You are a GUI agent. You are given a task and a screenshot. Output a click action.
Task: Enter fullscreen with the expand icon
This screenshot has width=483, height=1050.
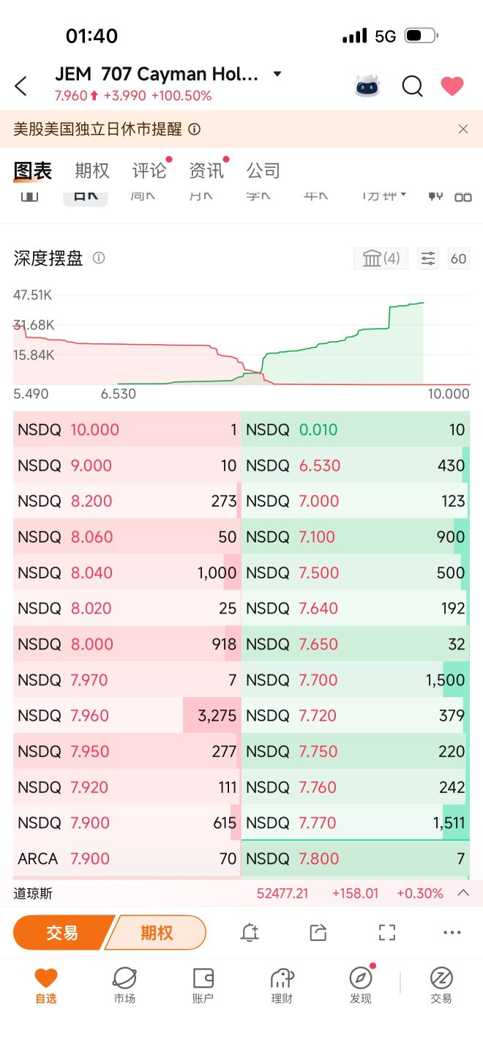pyautogui.click(x=386, y=932)
